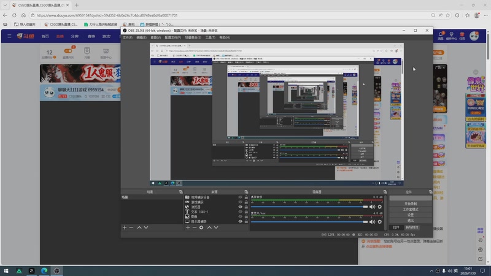The image size is (491, 276).
Task: Lock the browser source
Action: tap(246, 207)
